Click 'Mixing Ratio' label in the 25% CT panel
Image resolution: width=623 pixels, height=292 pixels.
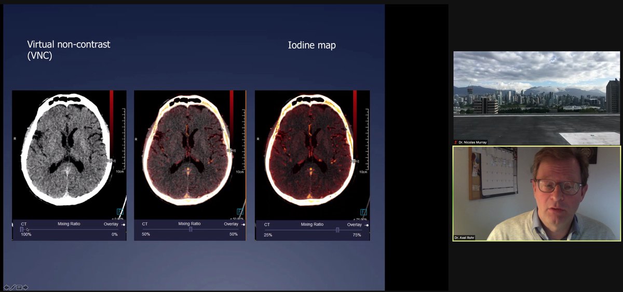(x=313, y=224)
